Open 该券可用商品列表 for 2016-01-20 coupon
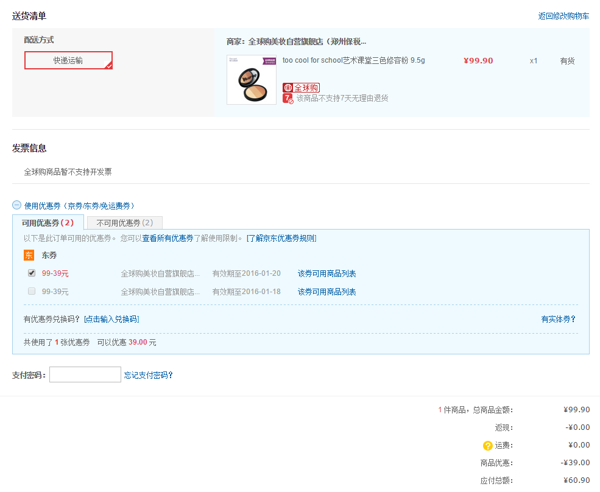 click(326, 273)
